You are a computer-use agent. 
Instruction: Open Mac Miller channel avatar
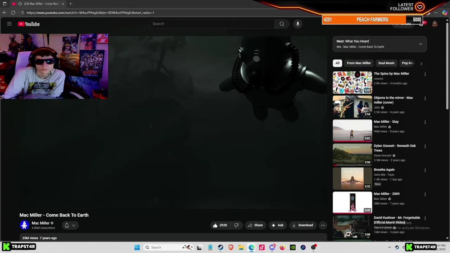click(x=24, y=225)
